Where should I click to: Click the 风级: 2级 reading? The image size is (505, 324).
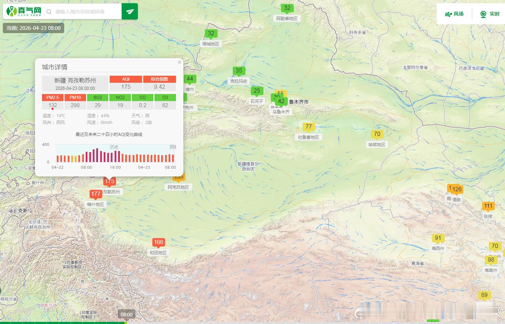[x=141, y=123]
